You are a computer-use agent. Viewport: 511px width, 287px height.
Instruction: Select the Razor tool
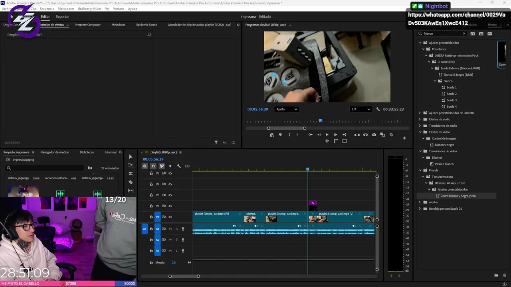[x=131, y=182]
